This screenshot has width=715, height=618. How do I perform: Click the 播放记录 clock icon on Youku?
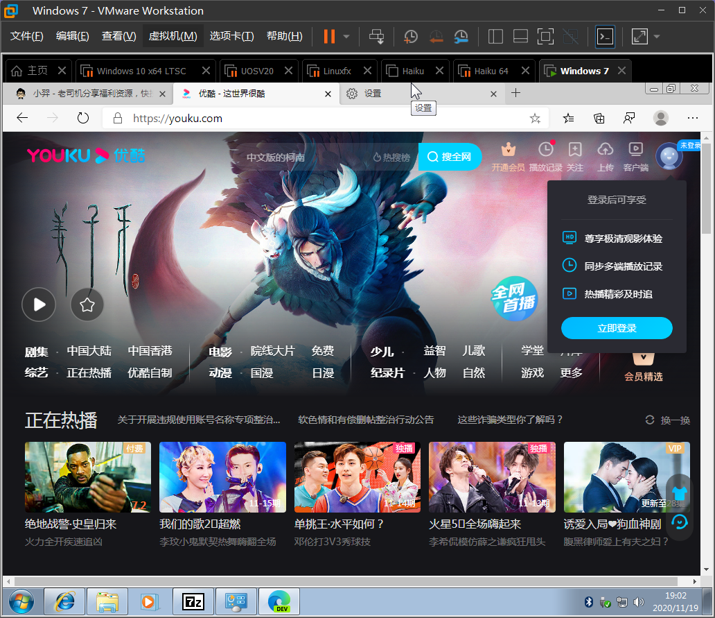tap(547, 151)
